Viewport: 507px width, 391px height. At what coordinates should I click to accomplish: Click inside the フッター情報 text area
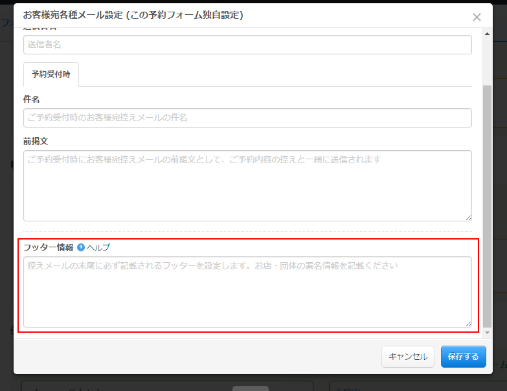pyautogui.click(x=247, y=292)
